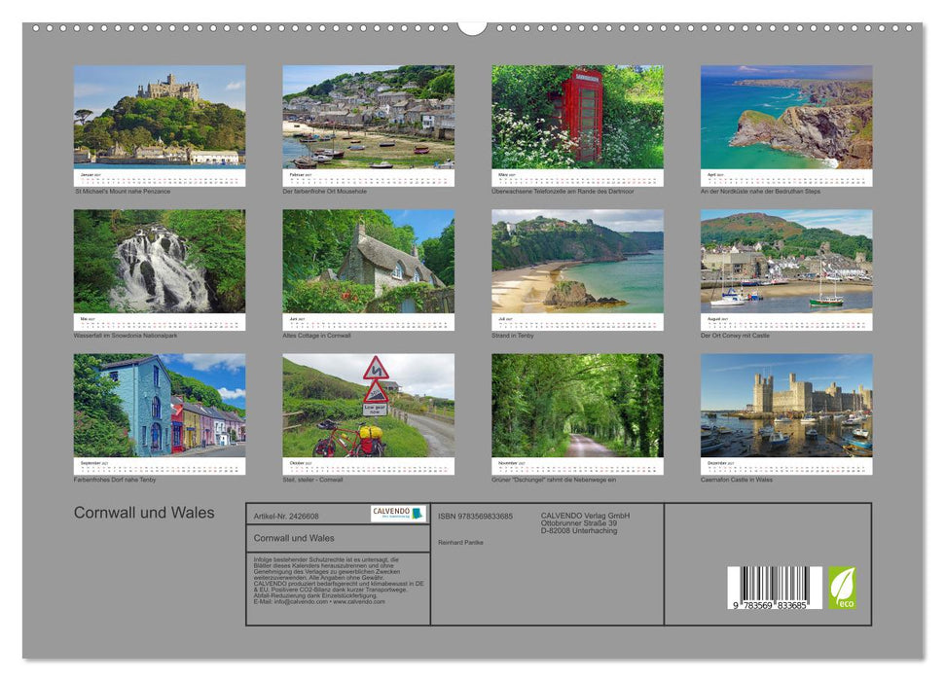Click the red telephone box photo
The image size is (945, 681).
[x=577, y=117]
